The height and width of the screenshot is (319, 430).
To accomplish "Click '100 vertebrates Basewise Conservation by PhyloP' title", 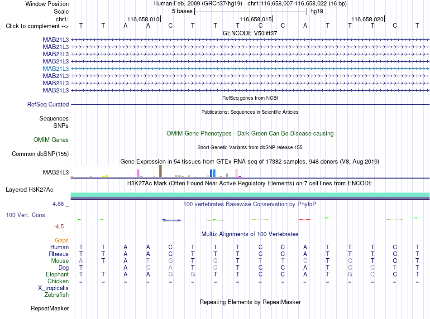I will (x=250, y=204).
